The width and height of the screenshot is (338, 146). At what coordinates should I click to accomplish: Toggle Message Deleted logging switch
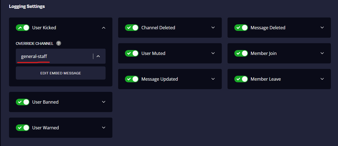pos(241,28)
